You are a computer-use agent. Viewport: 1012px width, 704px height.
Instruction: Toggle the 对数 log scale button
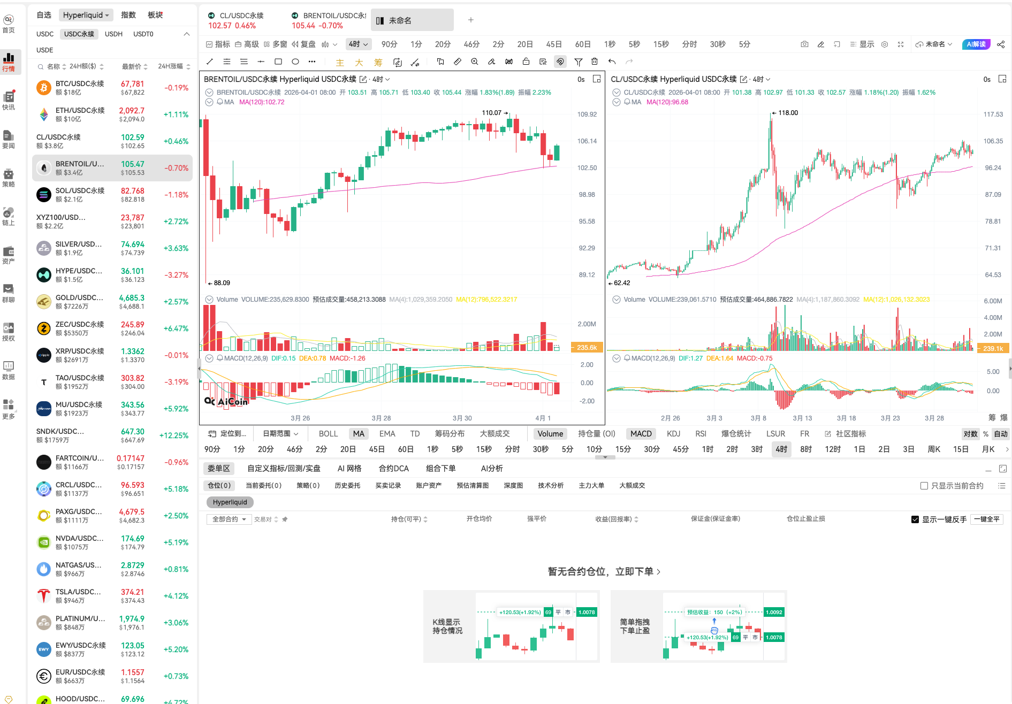click(x=970, y=434)
